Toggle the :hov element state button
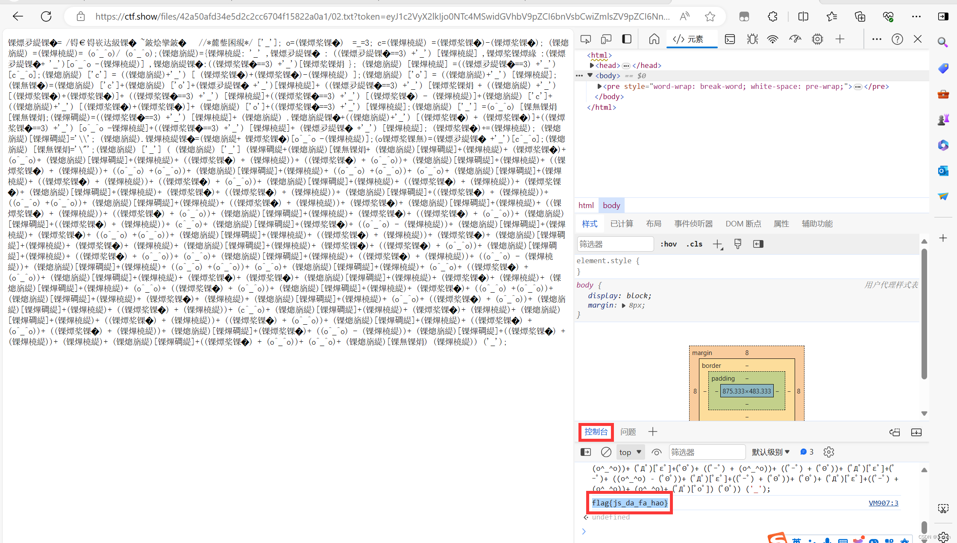Image resolution: width=957 pixels, height=543 pixels. point(669,244)
